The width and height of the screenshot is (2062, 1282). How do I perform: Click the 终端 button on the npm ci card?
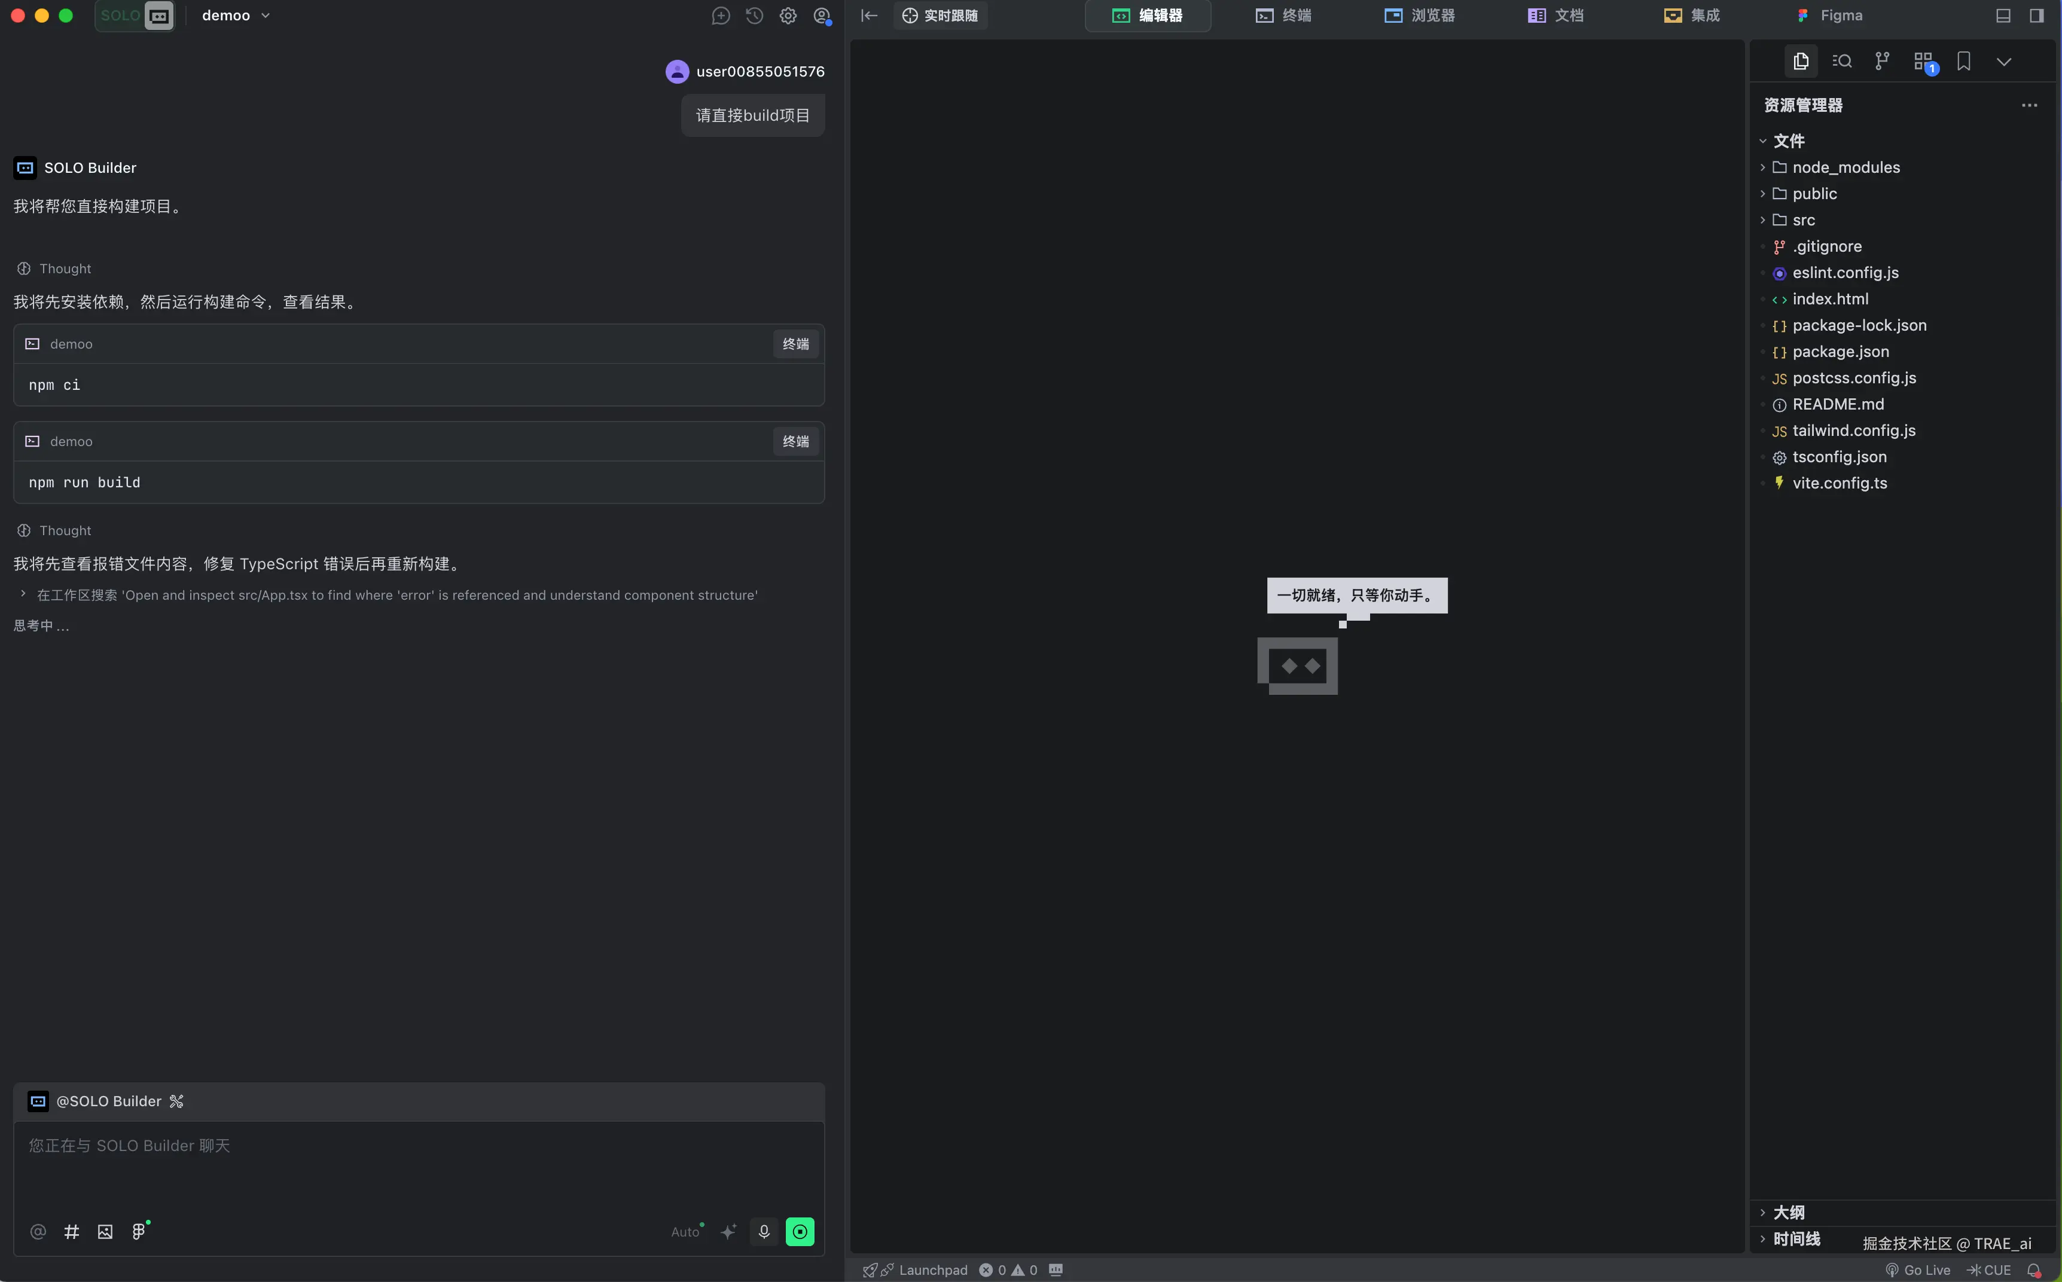point(795,343)
